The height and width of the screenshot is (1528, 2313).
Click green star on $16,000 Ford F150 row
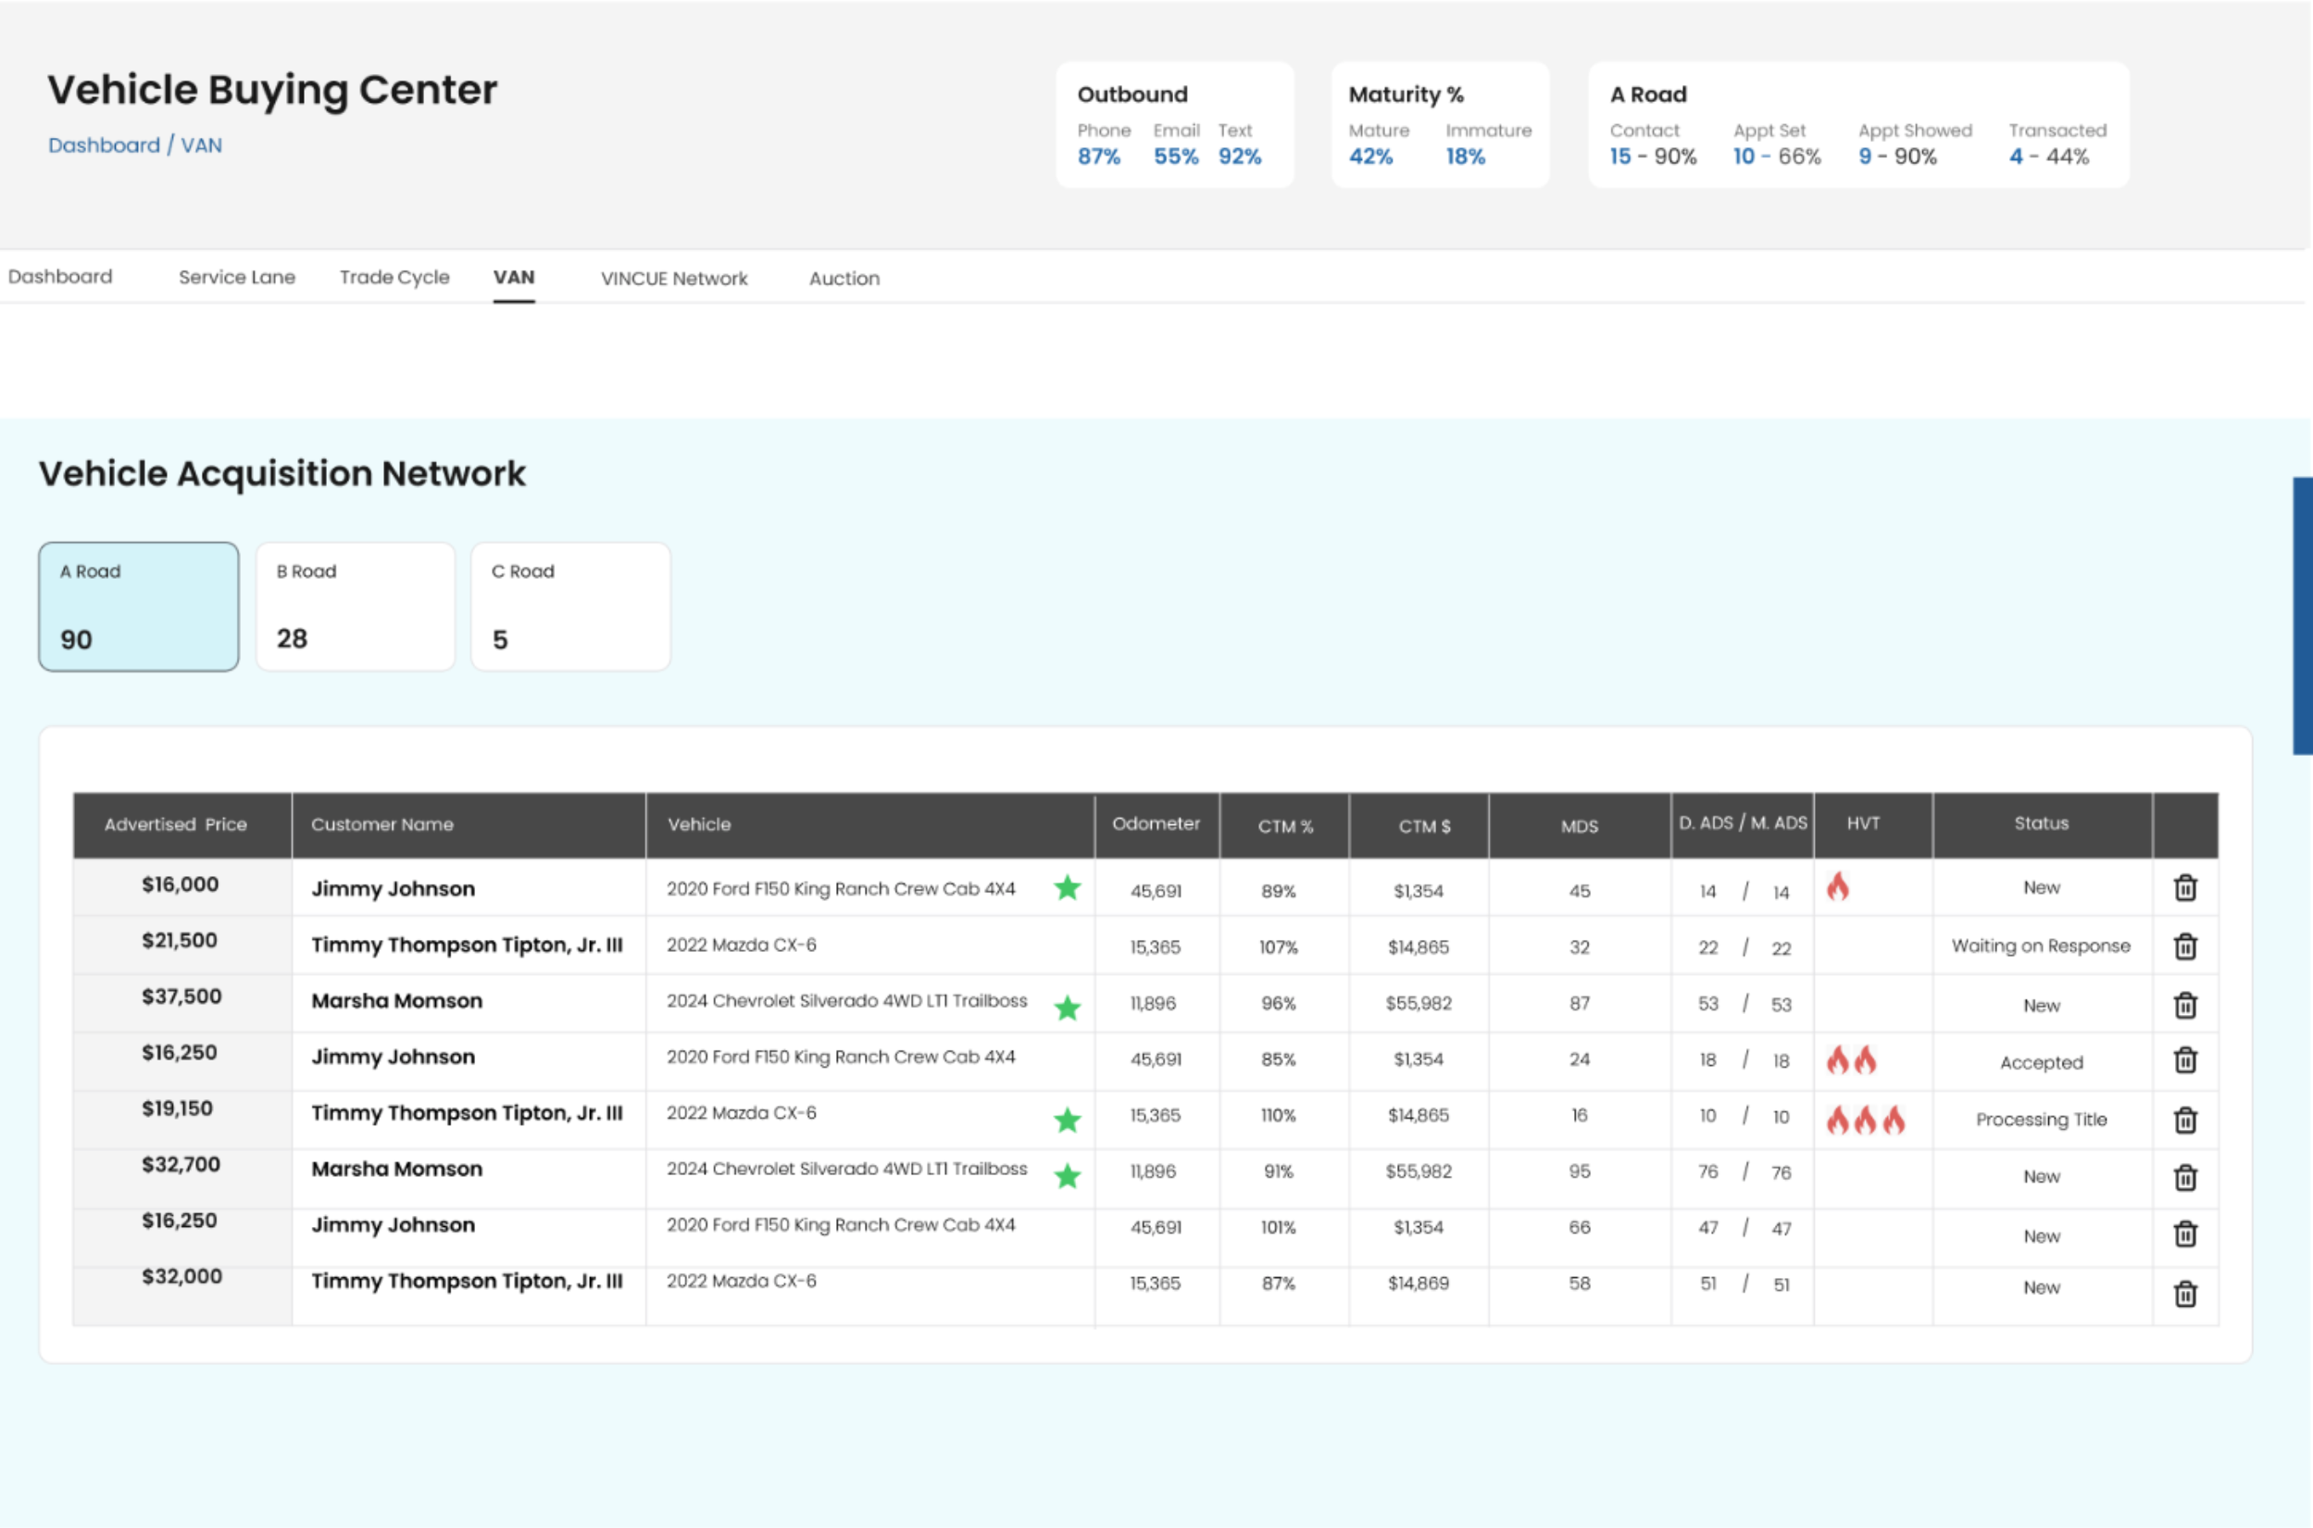[x=1067, y=888]
